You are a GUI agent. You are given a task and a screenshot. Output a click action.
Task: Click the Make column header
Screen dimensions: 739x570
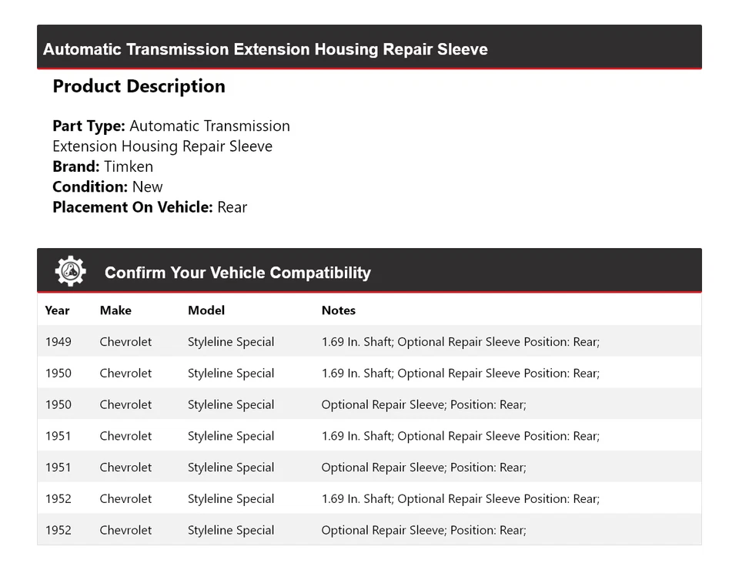tap(115, 310)
